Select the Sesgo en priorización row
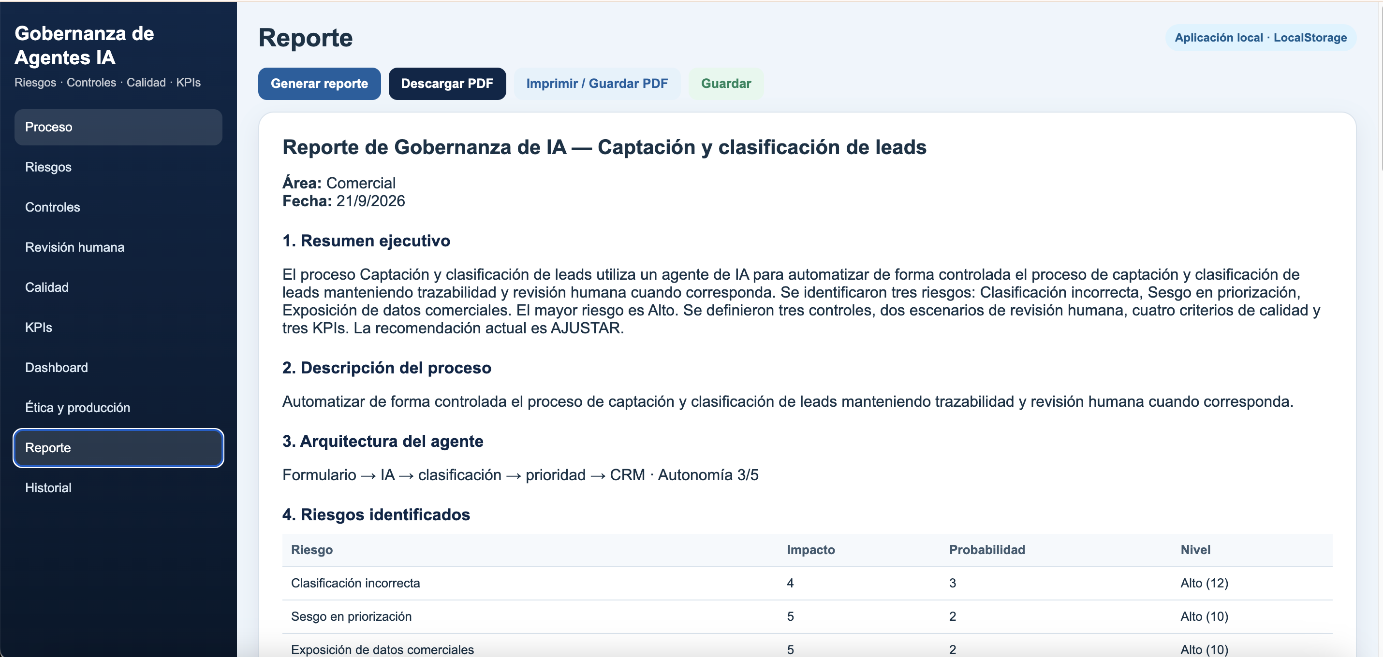Viewport: 1383px width, 657px height. click(807, 617)
